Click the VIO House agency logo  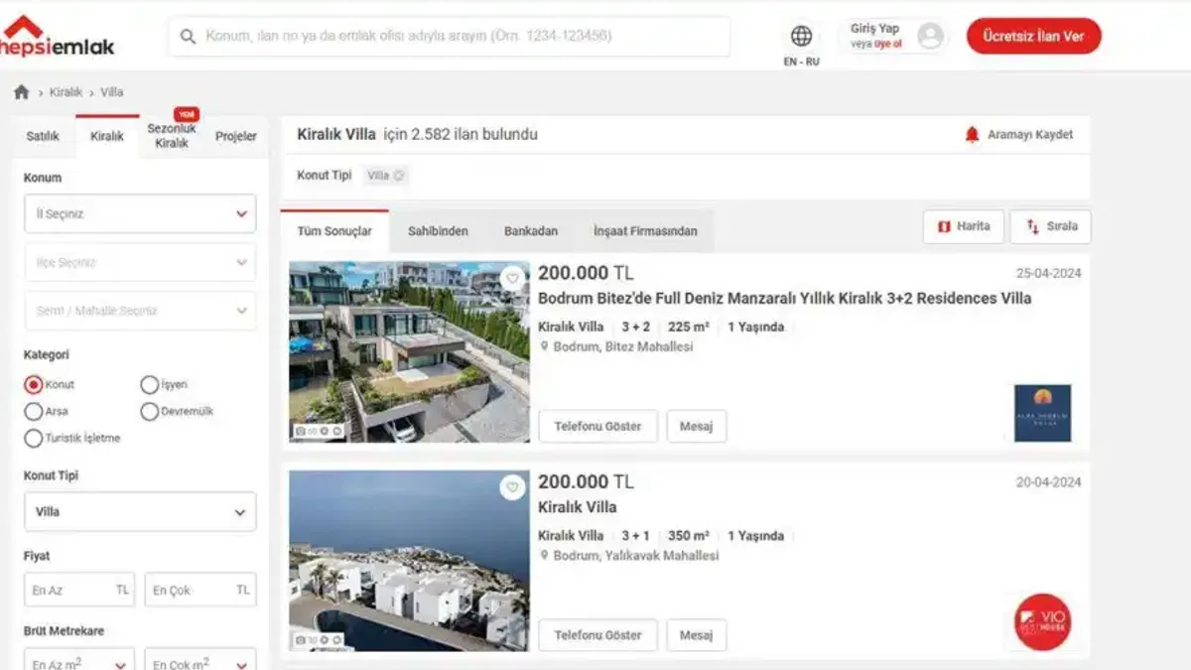click(1042, 621)
